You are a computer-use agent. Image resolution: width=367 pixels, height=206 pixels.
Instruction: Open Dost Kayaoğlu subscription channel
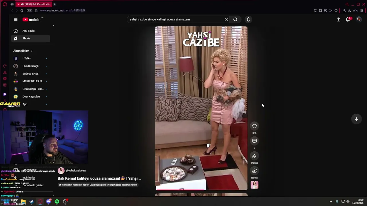tap(30, 97)
